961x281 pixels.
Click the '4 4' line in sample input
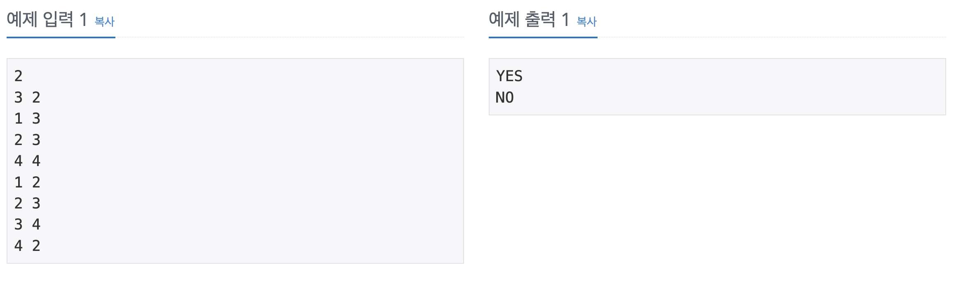[28, 161]
